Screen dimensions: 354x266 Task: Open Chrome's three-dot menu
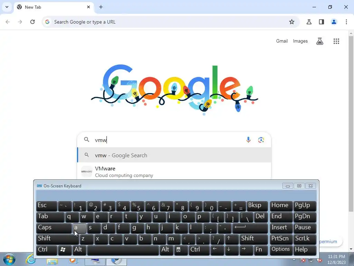coord(346,22)
